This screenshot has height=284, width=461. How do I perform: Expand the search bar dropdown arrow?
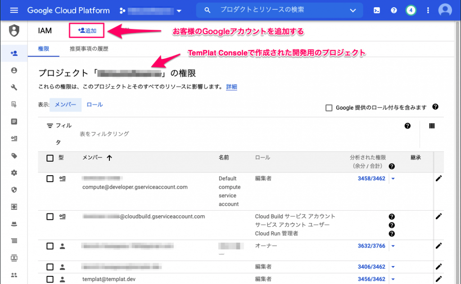[353, 11]
